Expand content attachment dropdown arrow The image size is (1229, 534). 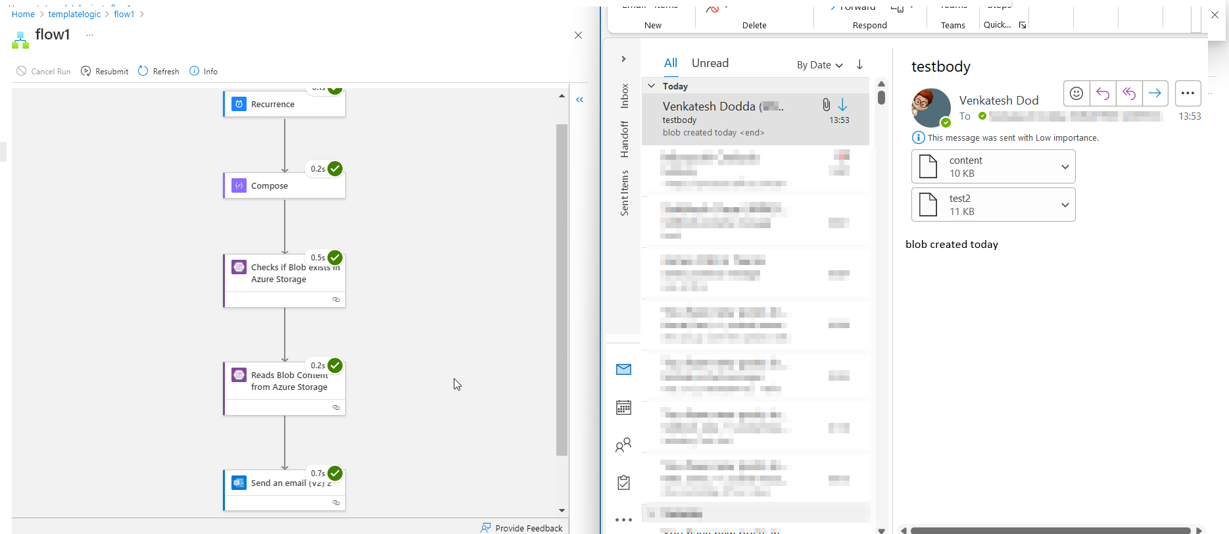tap(1065, 166)
